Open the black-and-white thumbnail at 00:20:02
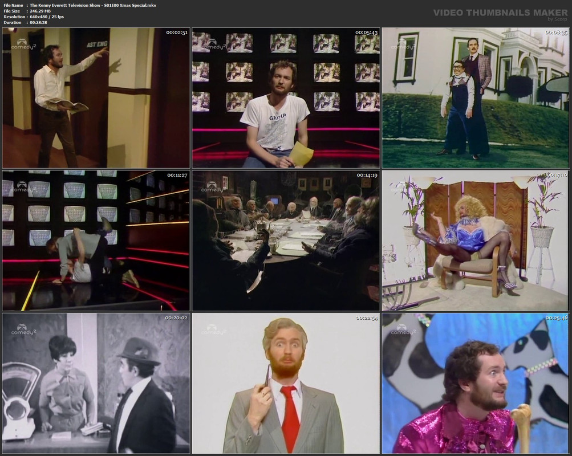Screen dimensions: 572x456 (x=96, y=384)
